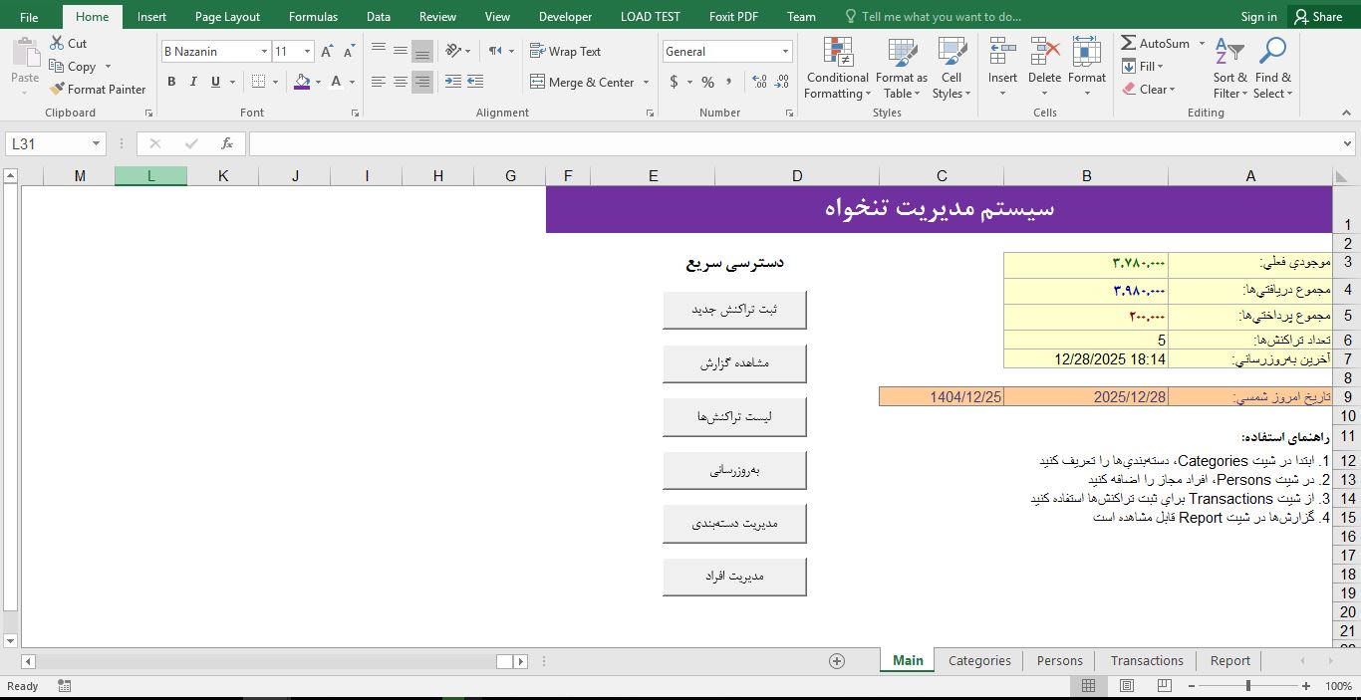Switch to the Formulas ribbon tab
This screenshot has height=700, width=1361.
pyautogui.click(x=313, y=16)
